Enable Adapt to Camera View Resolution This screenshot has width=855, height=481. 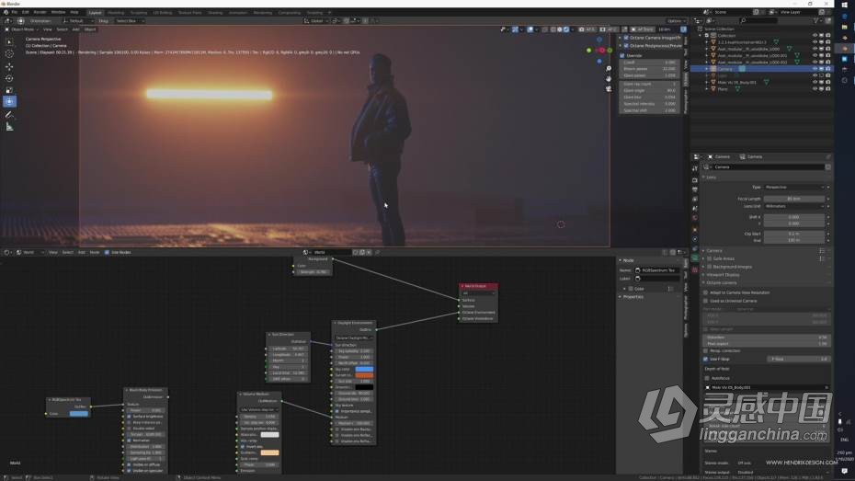(705, 292)
